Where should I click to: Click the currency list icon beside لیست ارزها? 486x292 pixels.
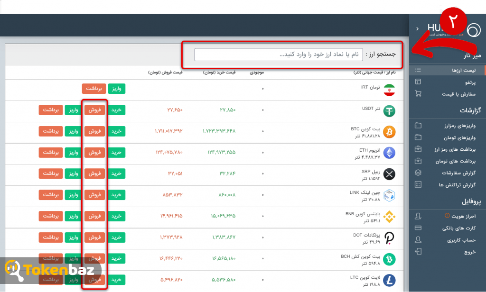click(x=418, y=70)
